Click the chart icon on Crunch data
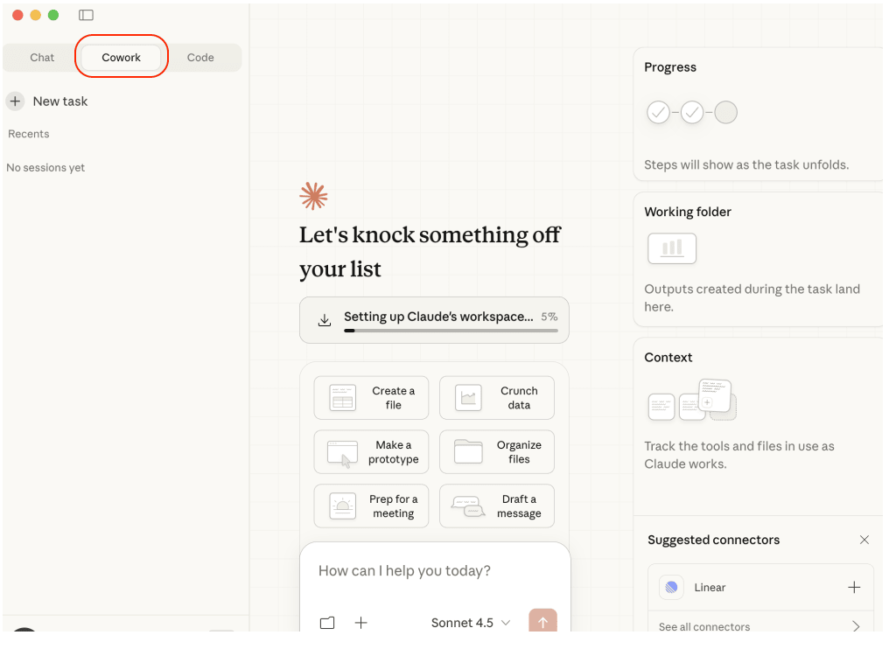Screen dimensions: 896x656 pos(469,398)
